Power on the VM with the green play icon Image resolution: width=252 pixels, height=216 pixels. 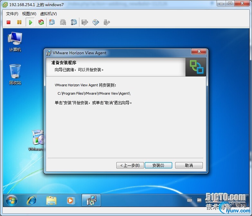(x=30, y=22)
